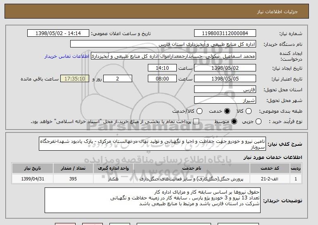The width and height of the screenshot is (318, 225).
Task: Click the کد خدمت column header
Action: 270,168
